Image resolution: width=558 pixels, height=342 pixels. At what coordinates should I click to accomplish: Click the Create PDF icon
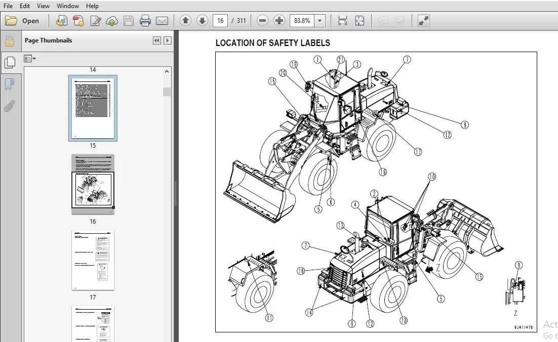62,21
